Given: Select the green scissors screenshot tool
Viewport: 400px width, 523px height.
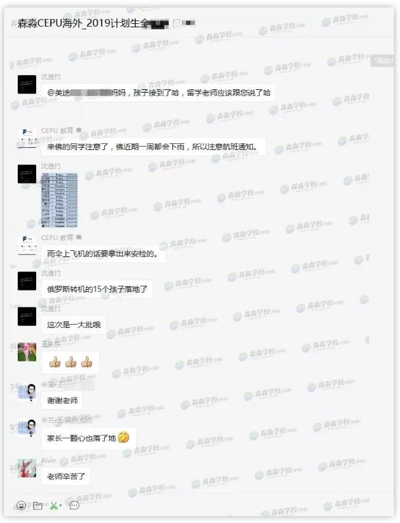Looking at the screenshot, I should [54, 506].
